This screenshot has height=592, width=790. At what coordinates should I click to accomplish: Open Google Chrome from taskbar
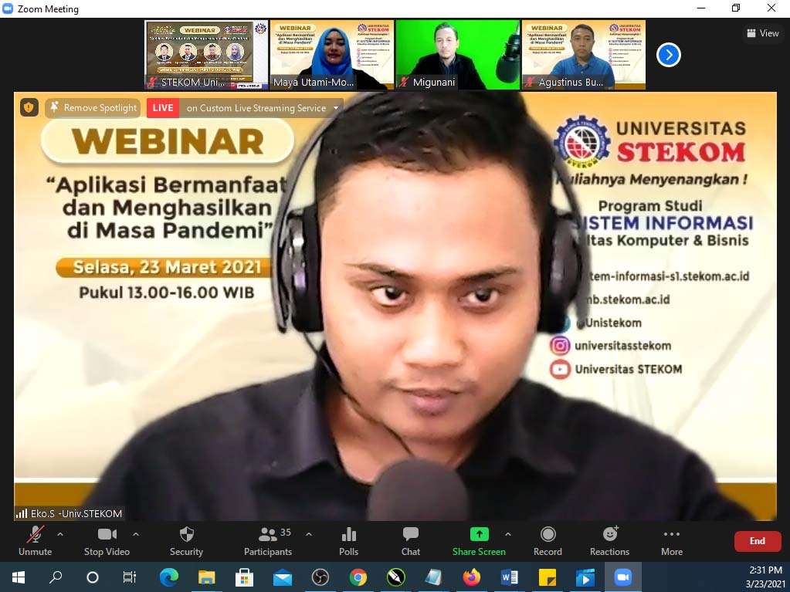click(358, 577)
